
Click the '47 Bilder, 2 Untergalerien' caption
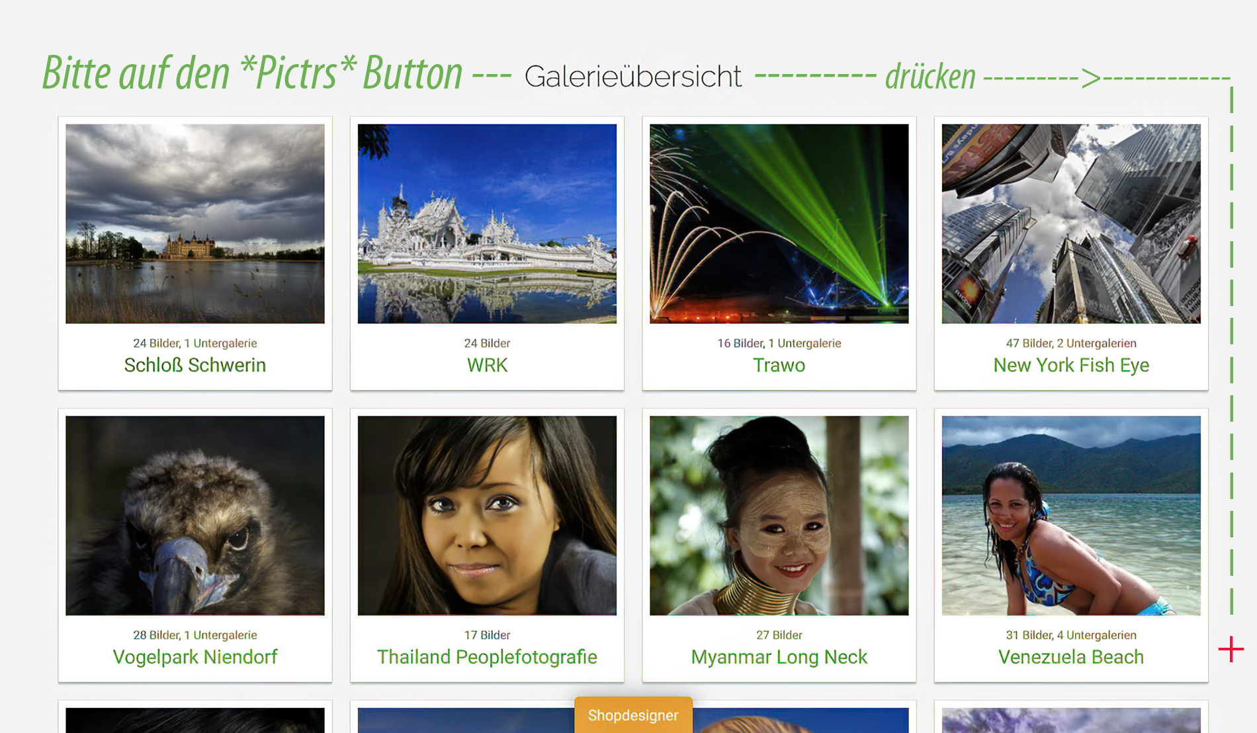[1071, 343]
